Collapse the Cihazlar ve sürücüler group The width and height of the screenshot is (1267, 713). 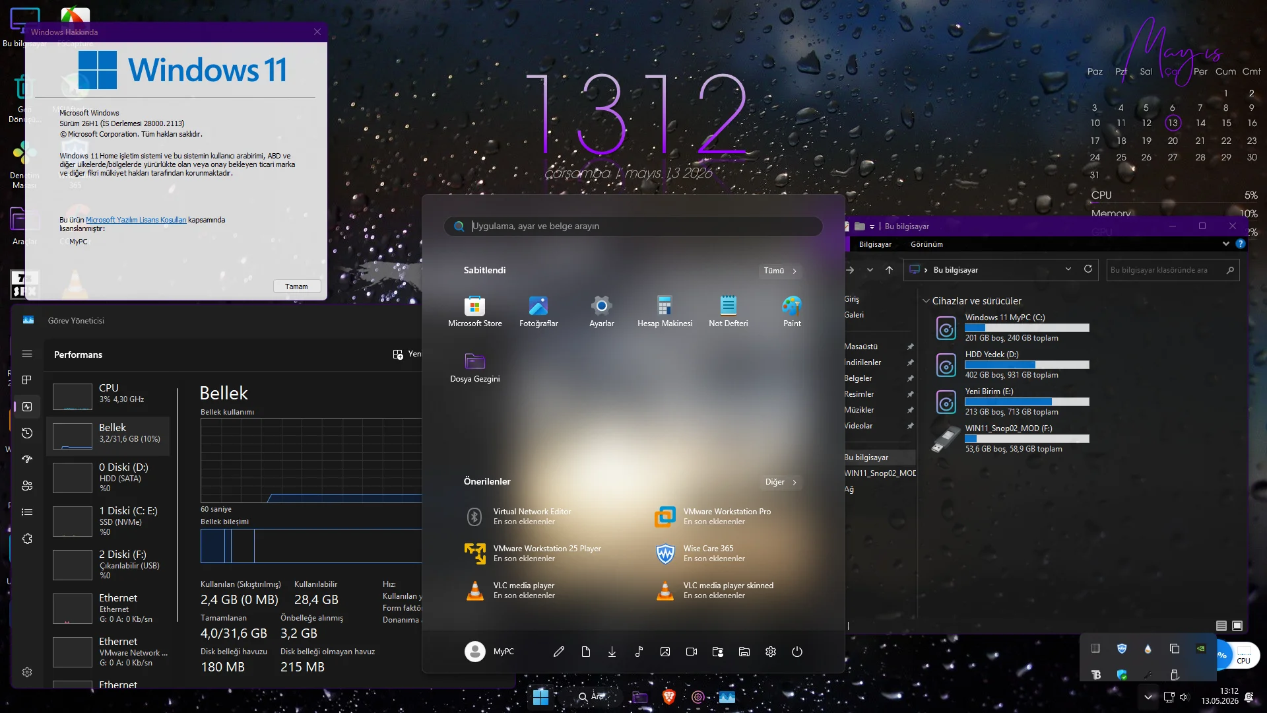click(926, 301)
